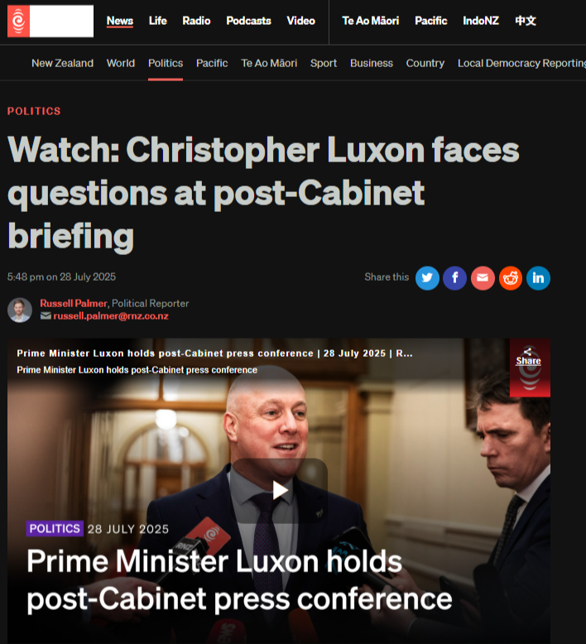
Task: Open Te Ao Māori in top bar
Action: [x=371, y=21]
